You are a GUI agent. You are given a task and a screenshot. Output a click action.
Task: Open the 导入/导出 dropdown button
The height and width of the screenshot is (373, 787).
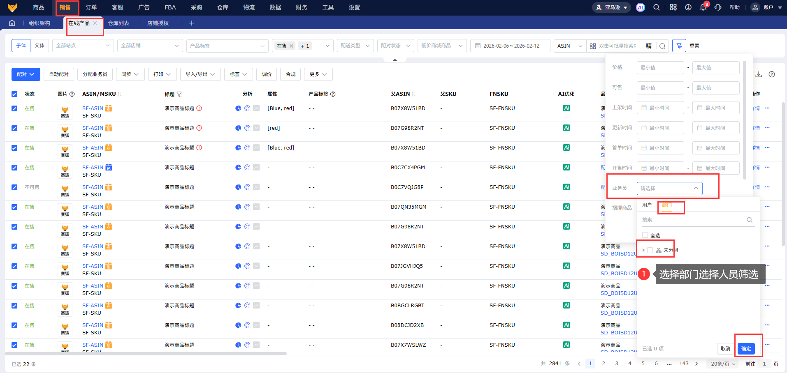point(200,74)
